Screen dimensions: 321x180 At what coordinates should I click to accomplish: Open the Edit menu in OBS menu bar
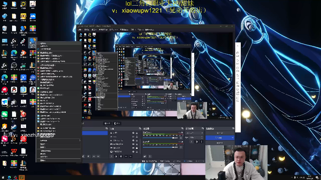pyautogui.click(x=87, y=30)
